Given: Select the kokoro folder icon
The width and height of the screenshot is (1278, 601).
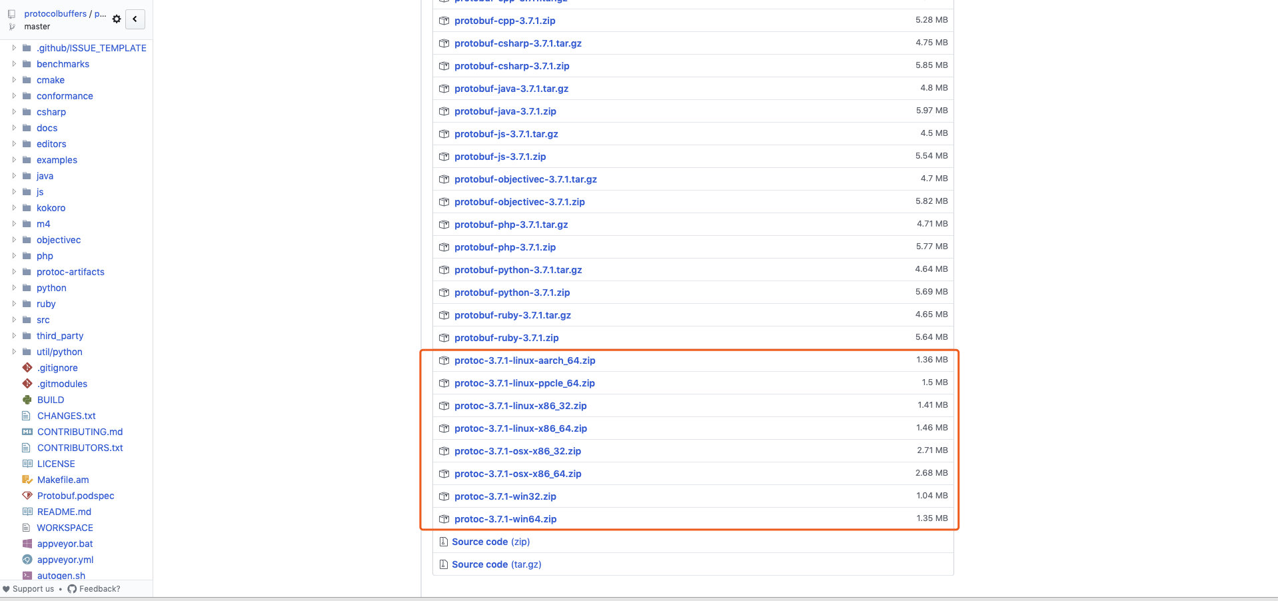Looking at the screenshot, I should click(x=27, y=208).
